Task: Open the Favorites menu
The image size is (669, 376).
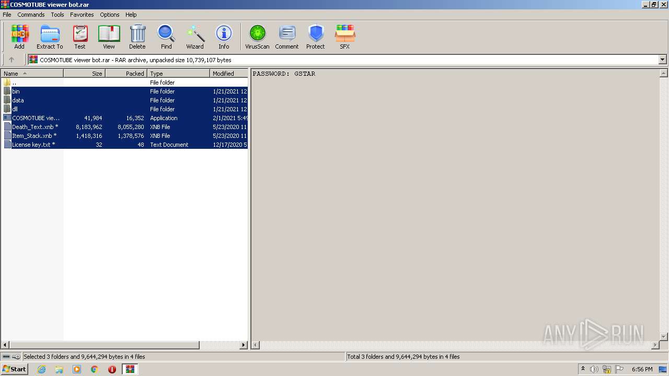Action: point(82,15)
